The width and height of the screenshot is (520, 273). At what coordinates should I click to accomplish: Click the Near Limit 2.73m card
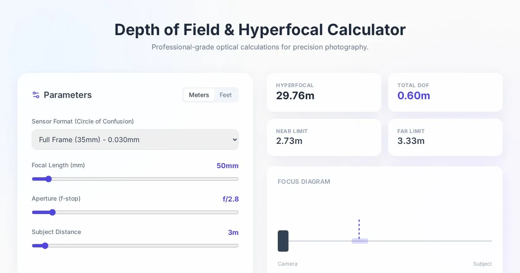tap(324, 137)
